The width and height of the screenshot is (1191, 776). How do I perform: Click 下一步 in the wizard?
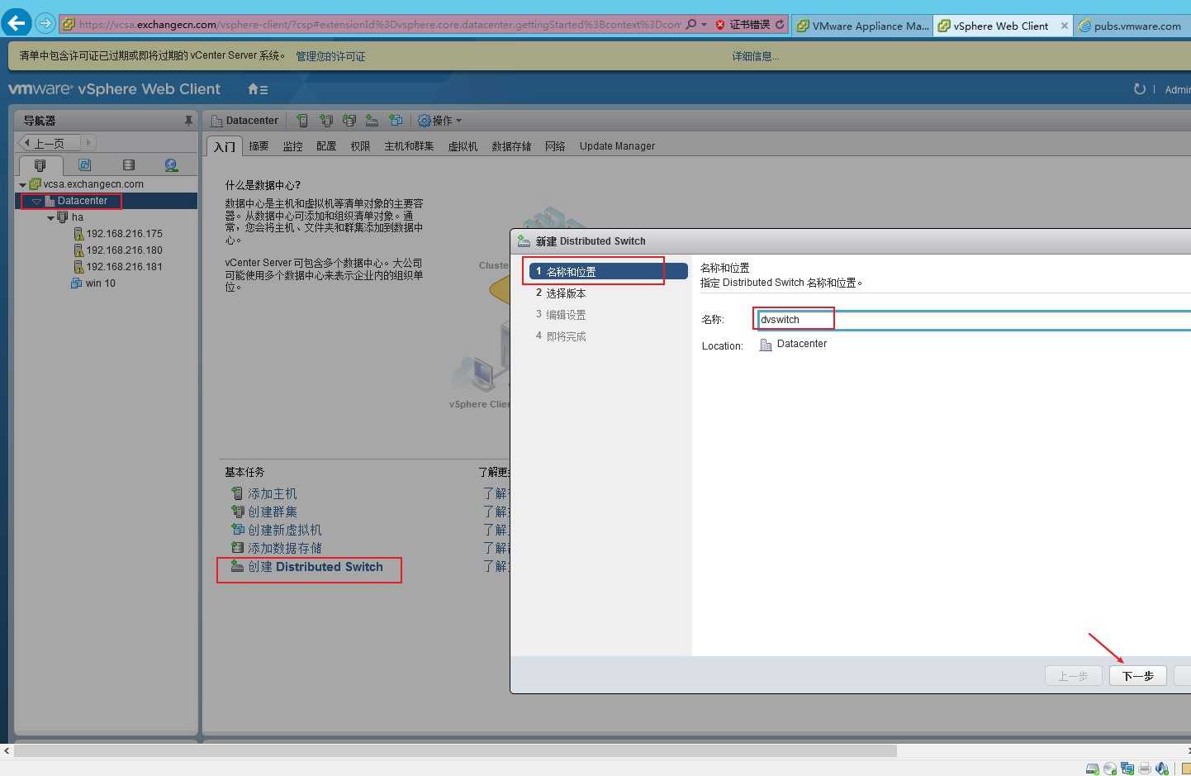click(x=1137, y=676)
